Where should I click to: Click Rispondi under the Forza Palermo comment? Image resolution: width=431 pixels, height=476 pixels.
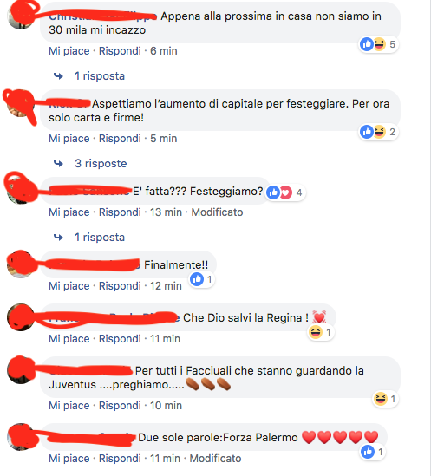pyautogui.click(x=120, y=458)
